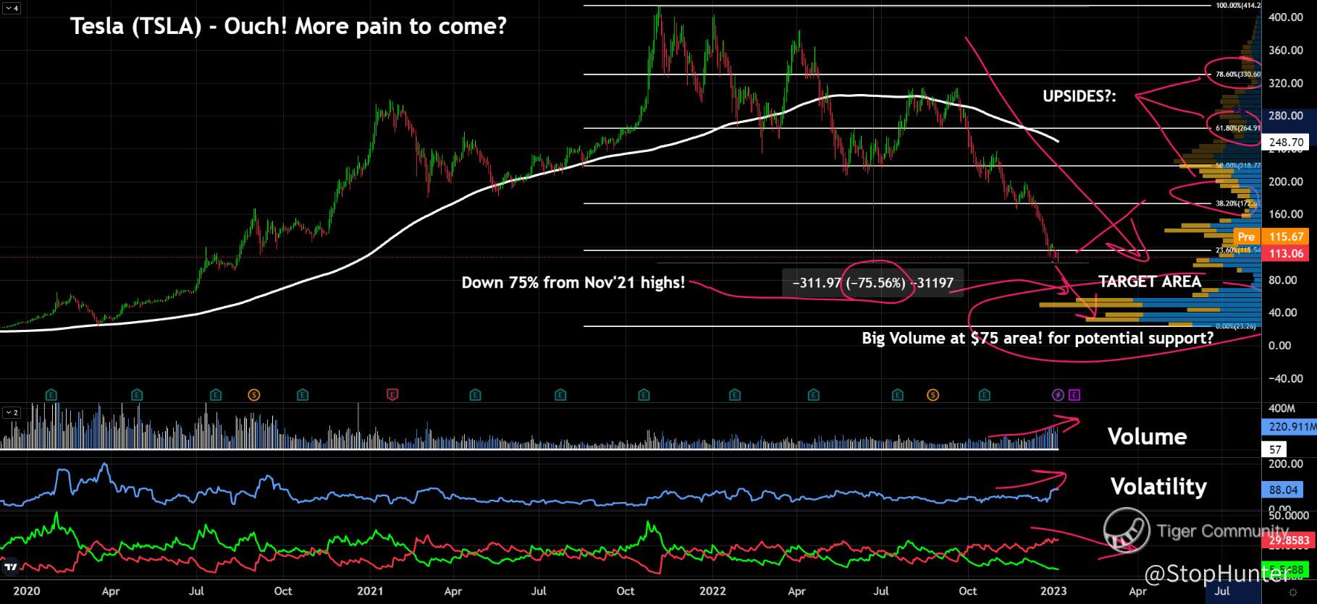Open the purple upcoming earnings marker
Viewport: 1317px width, 604px height.
tap(1074, 395)
